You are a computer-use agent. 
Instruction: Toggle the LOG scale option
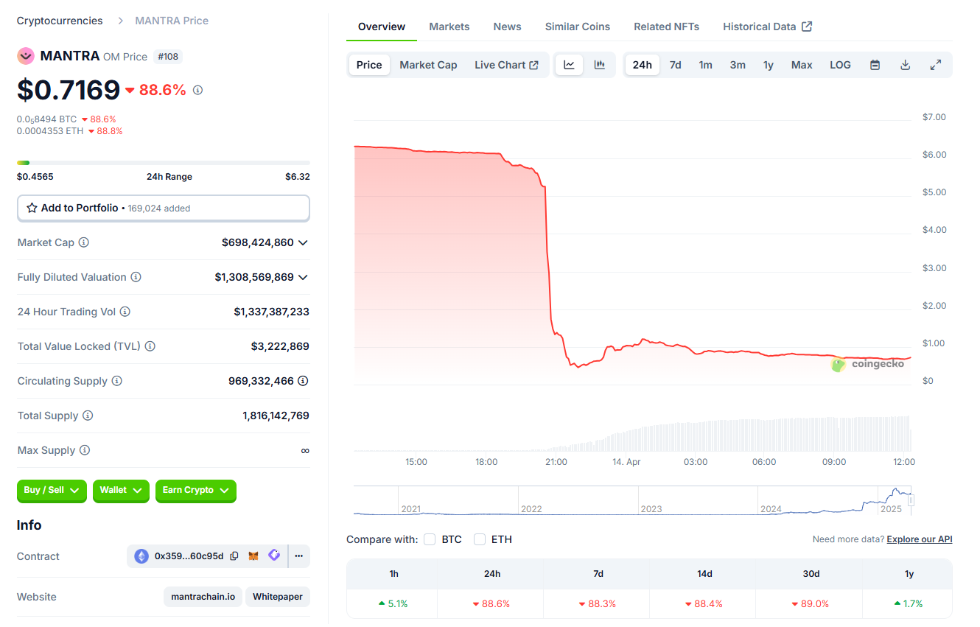(840, 65)
